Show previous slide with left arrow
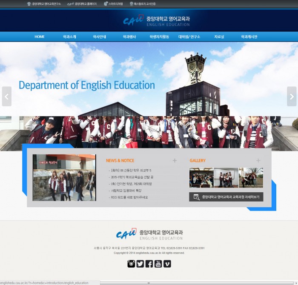 (6, 97)
